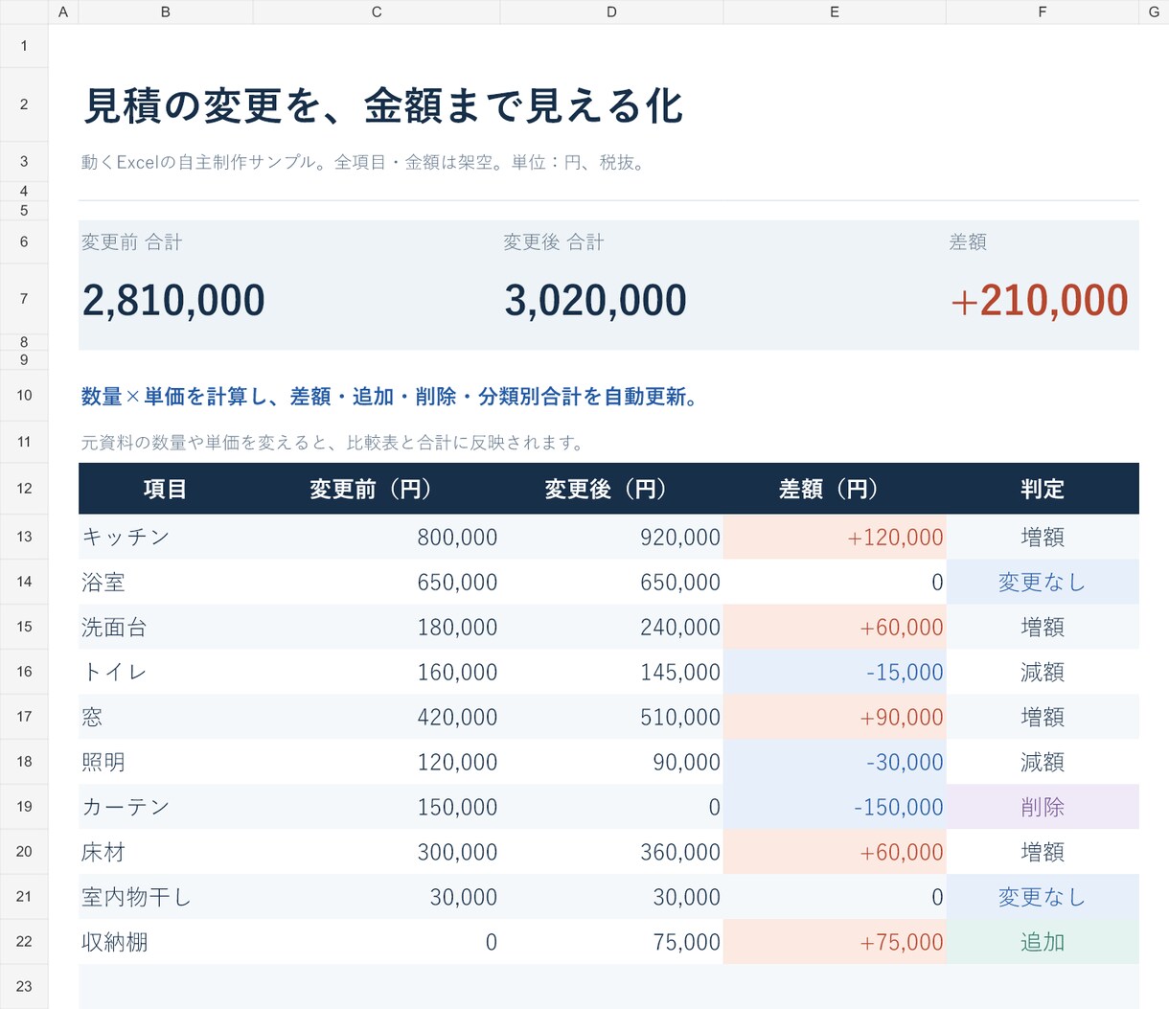Screen dimensions: 1169x1009
Task: Click the 変更前 合計 label
Action: pyautogui.click(x=131, y=242)
